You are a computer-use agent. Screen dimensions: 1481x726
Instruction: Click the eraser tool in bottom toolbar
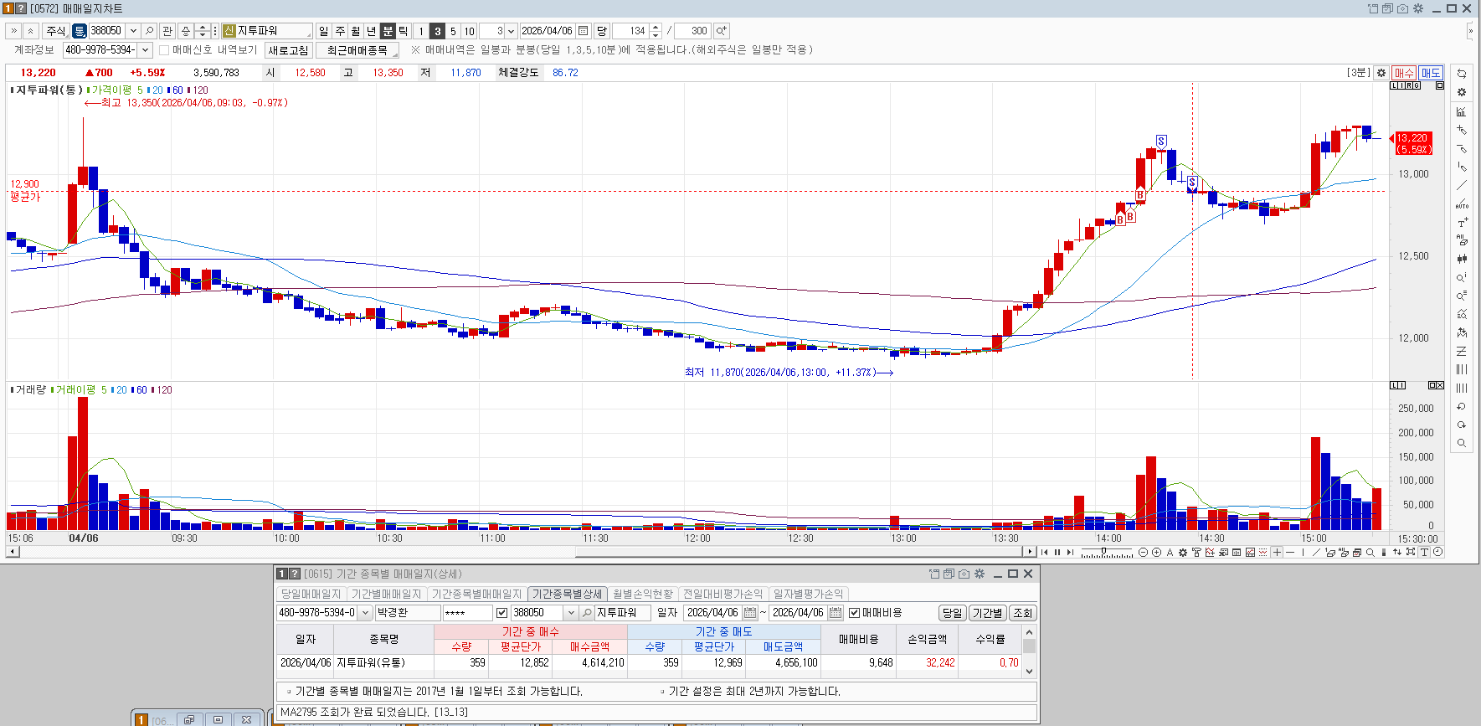1330,553
